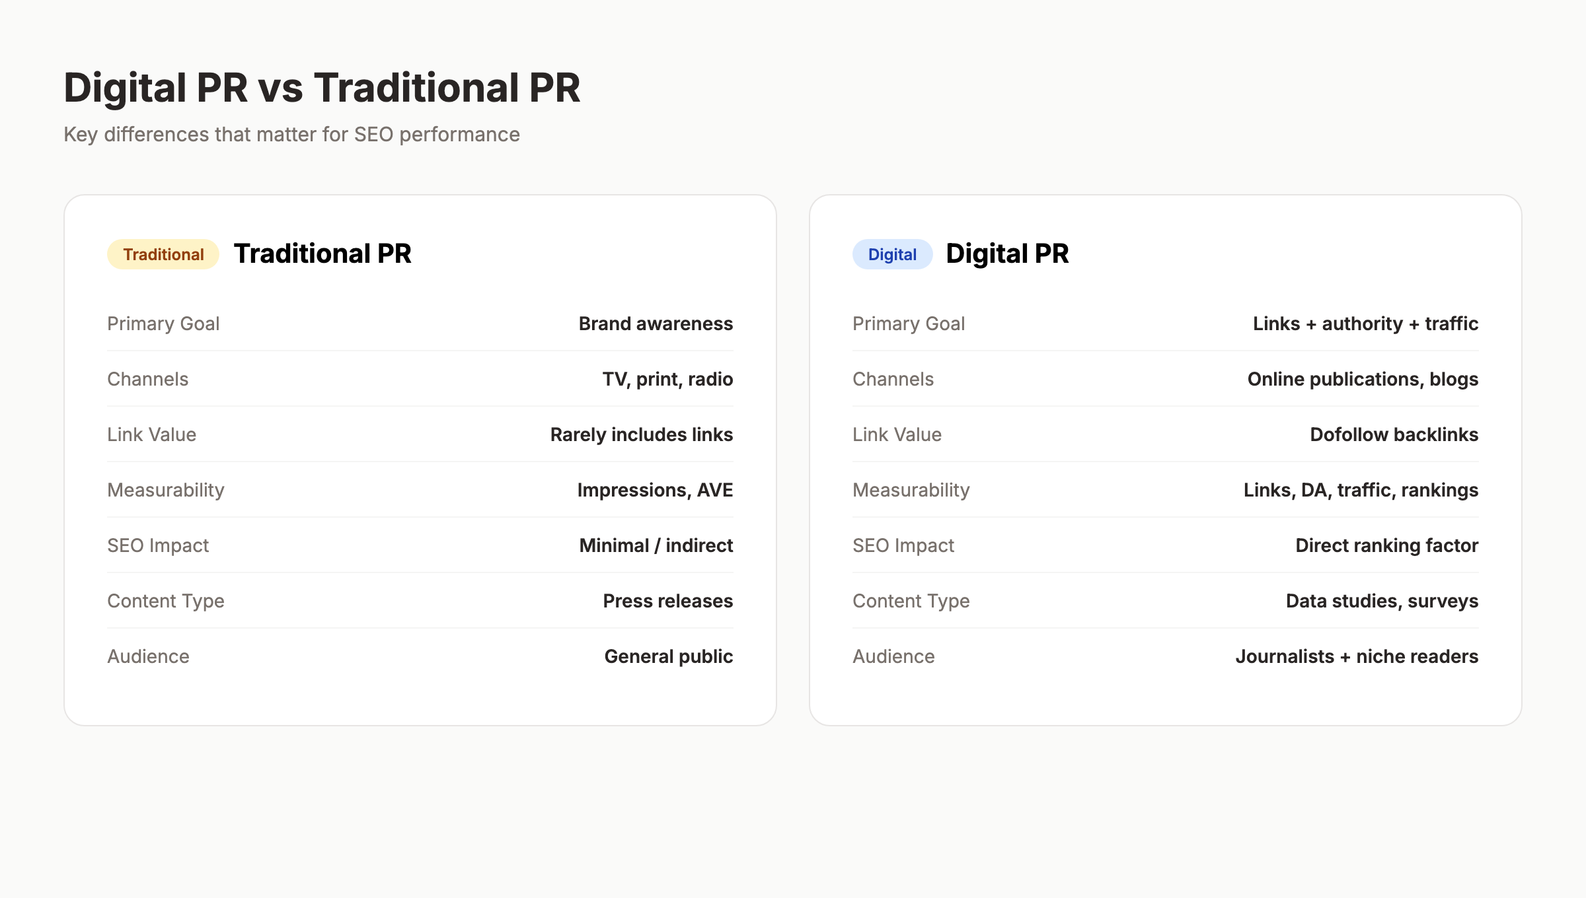Click the Digital badge pill
The width and height of the screenshot is (1586, 898).
coord(891,254)
